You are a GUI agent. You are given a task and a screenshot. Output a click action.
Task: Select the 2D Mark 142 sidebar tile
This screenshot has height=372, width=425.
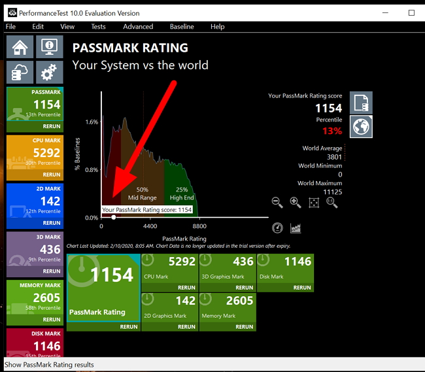[35, 201]
